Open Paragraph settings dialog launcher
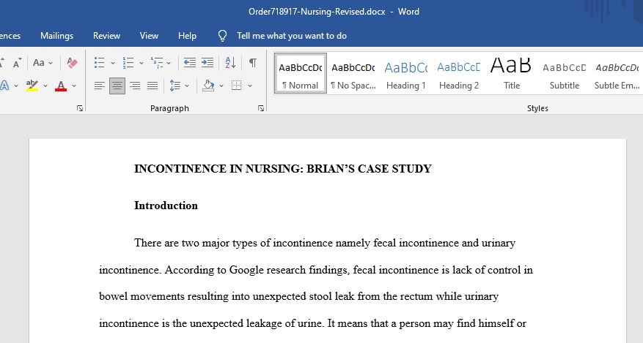 [x=261, y=108]
